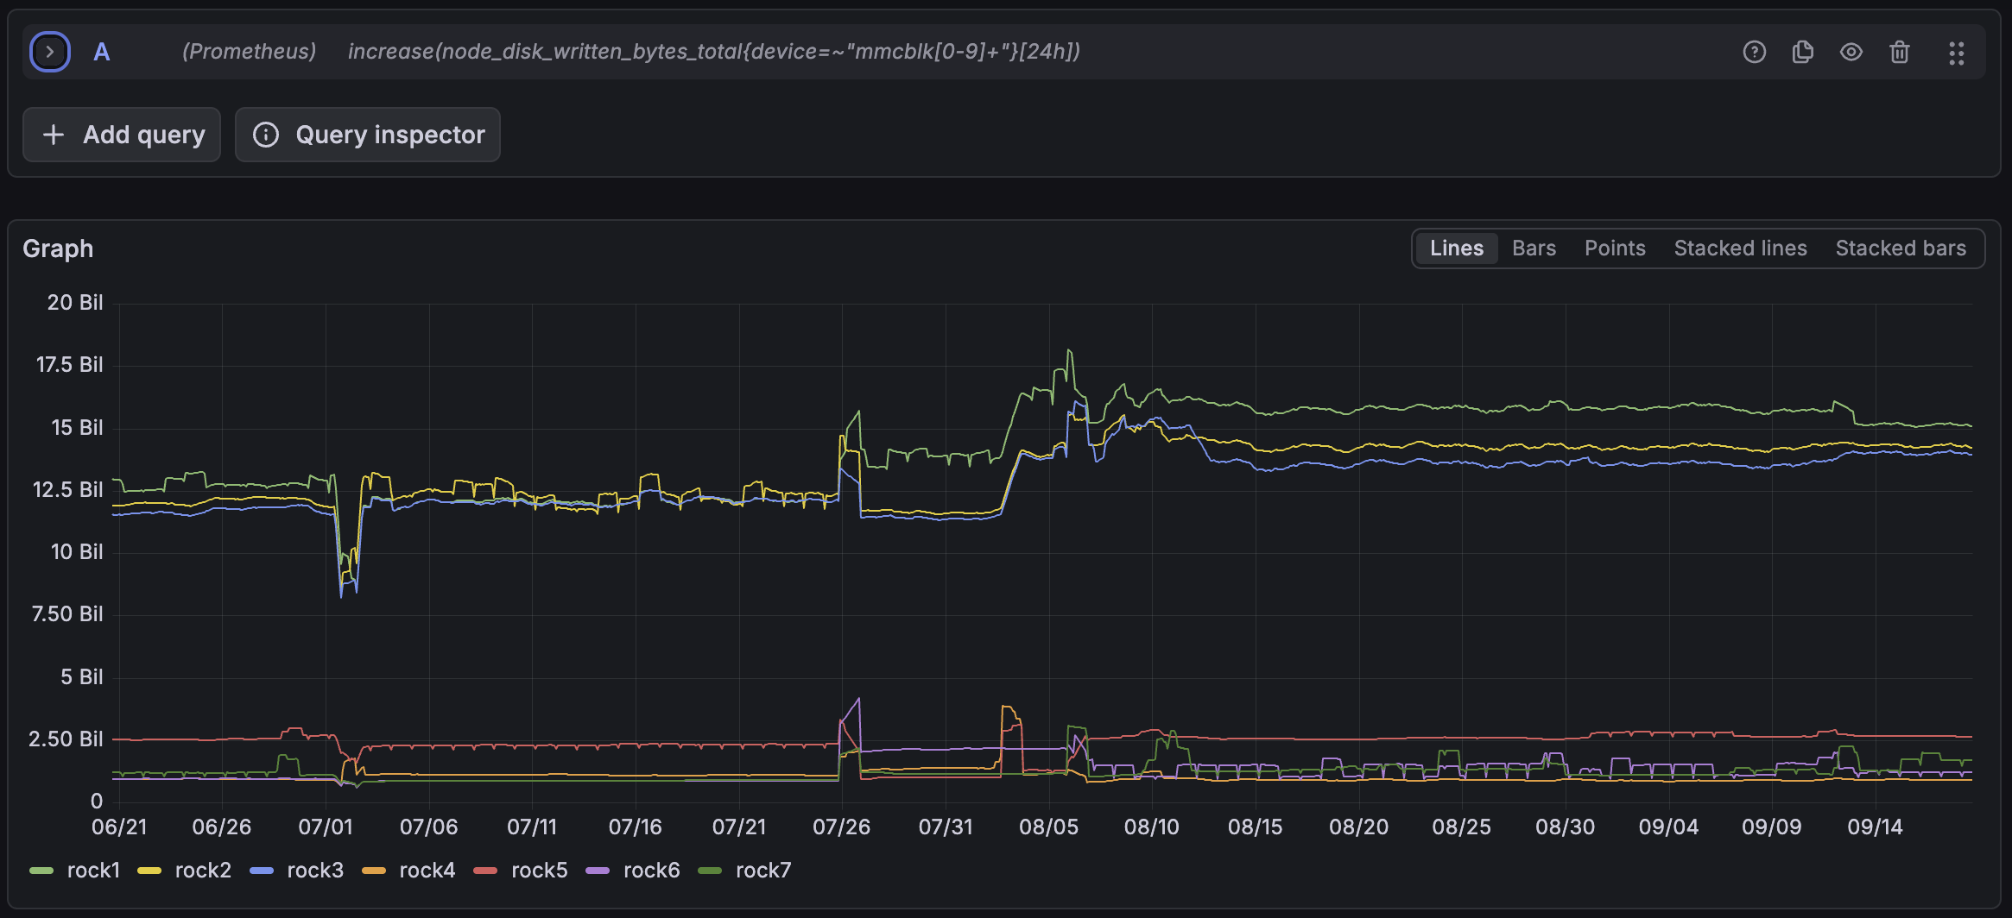Click the Add query button
The image size is (2012, 918).
122,135
